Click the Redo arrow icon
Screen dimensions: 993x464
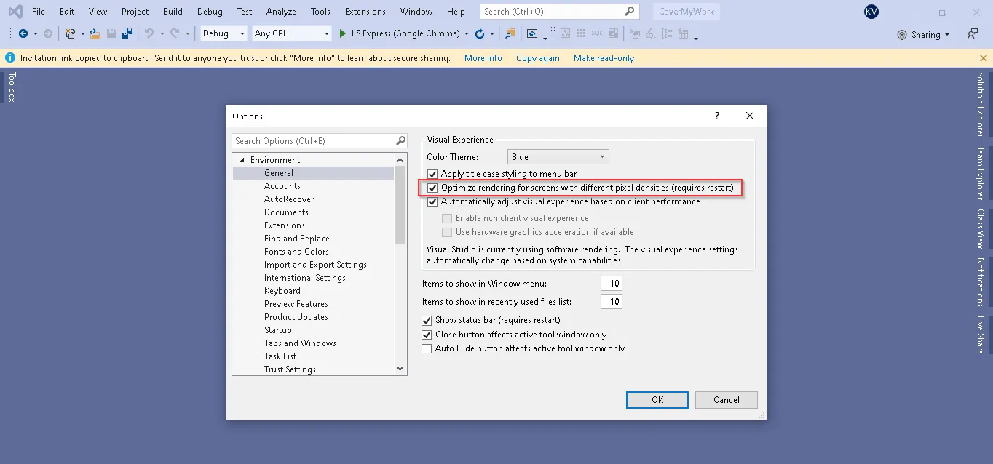point(175,33)
